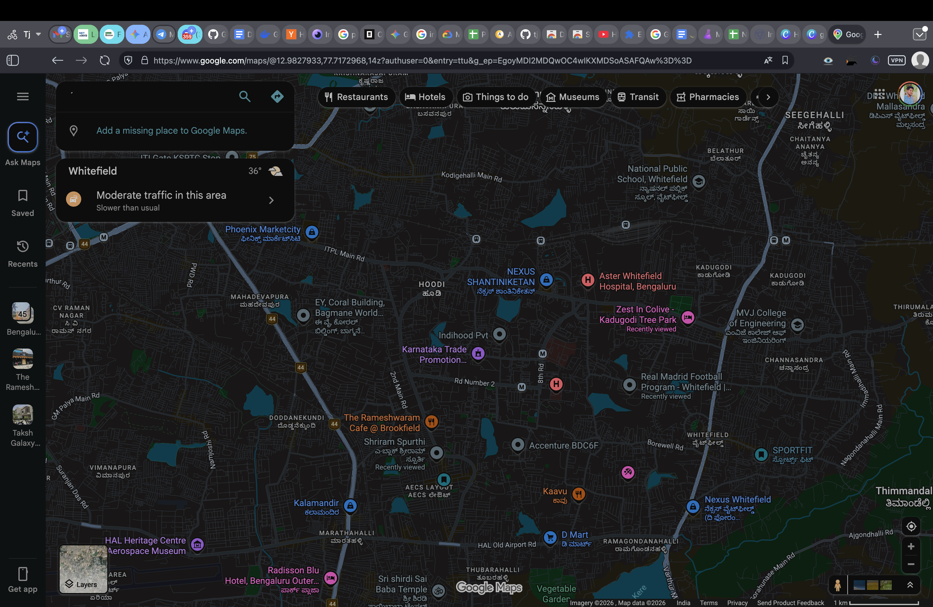Screen dimensions: 933x607
Task: Expand the Moderate traffic details card
Action: (271, 200)
